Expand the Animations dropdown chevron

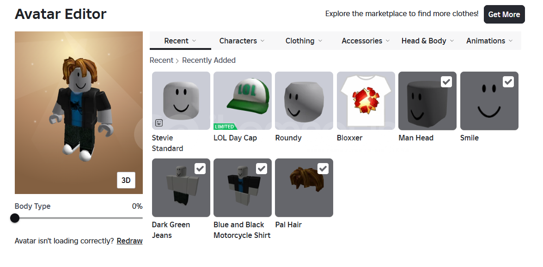[511, 41]
